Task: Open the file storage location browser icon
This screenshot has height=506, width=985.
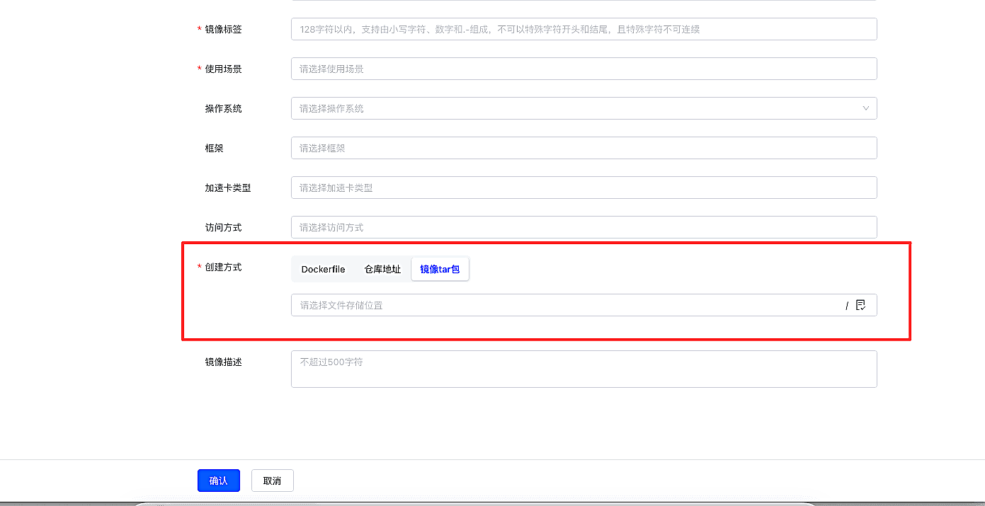Action: click(x=860, y=305)
